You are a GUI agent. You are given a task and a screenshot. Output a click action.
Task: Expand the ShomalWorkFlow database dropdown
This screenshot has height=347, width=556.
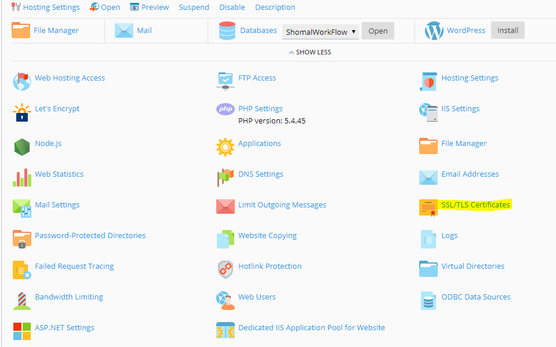click(x=321, y=32)
